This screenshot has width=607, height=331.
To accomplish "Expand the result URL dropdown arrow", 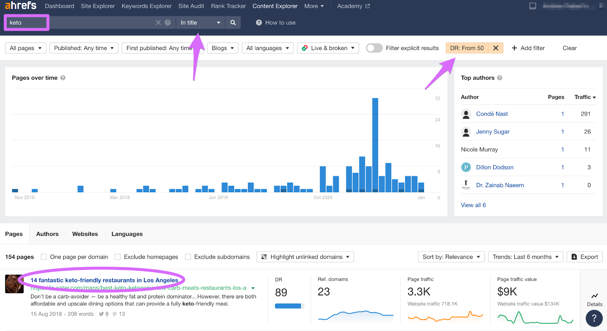I will click(253, 288).
